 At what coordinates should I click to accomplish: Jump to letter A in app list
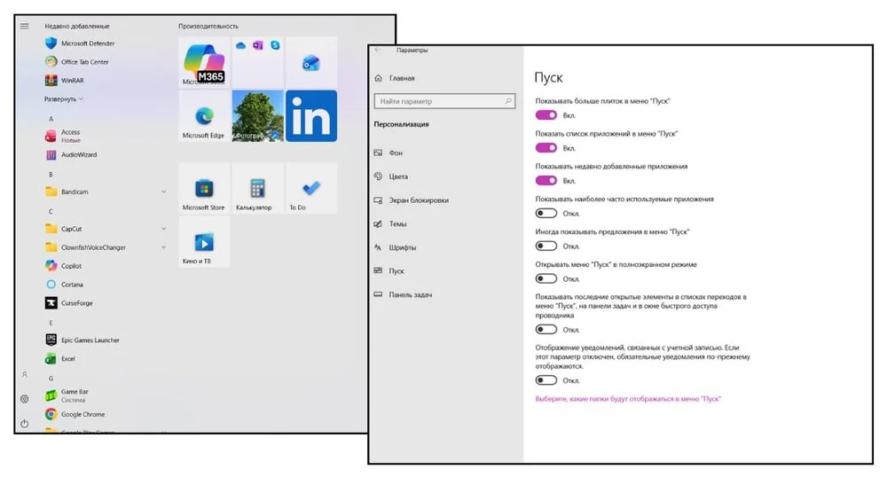[x=51, y=119]
